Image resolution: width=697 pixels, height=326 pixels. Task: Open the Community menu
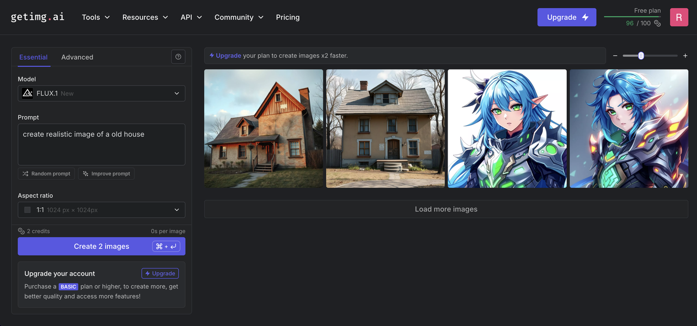(239, 17)
